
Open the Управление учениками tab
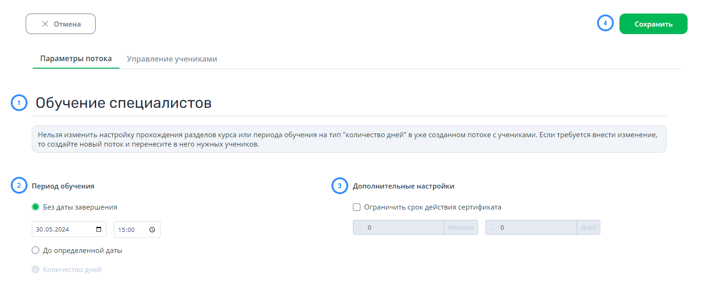[172, 59]
